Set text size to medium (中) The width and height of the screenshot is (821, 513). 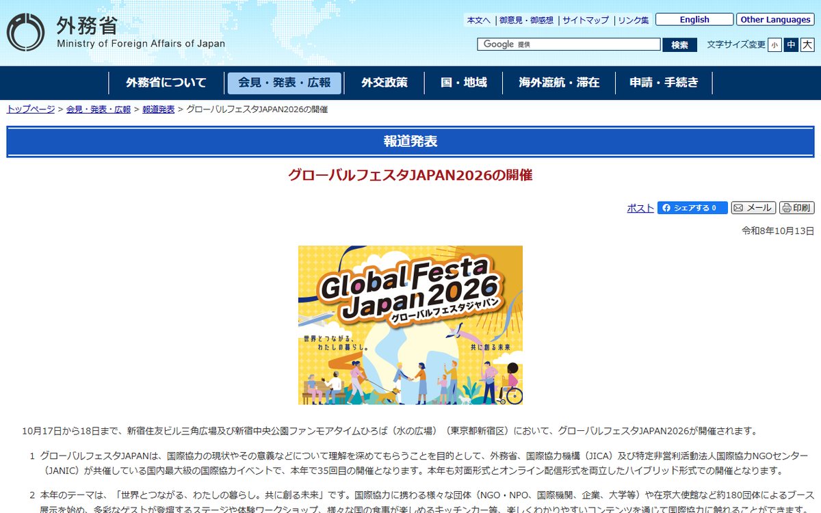click(791, 44)
